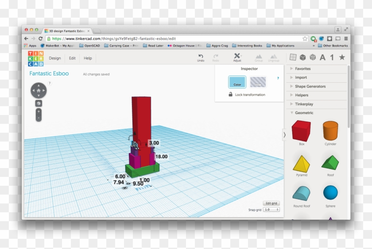Open the Read Later bookmark folder
The width and height of the screenshot is (372, 249).
pyautogui.click(x=153, y=46)
